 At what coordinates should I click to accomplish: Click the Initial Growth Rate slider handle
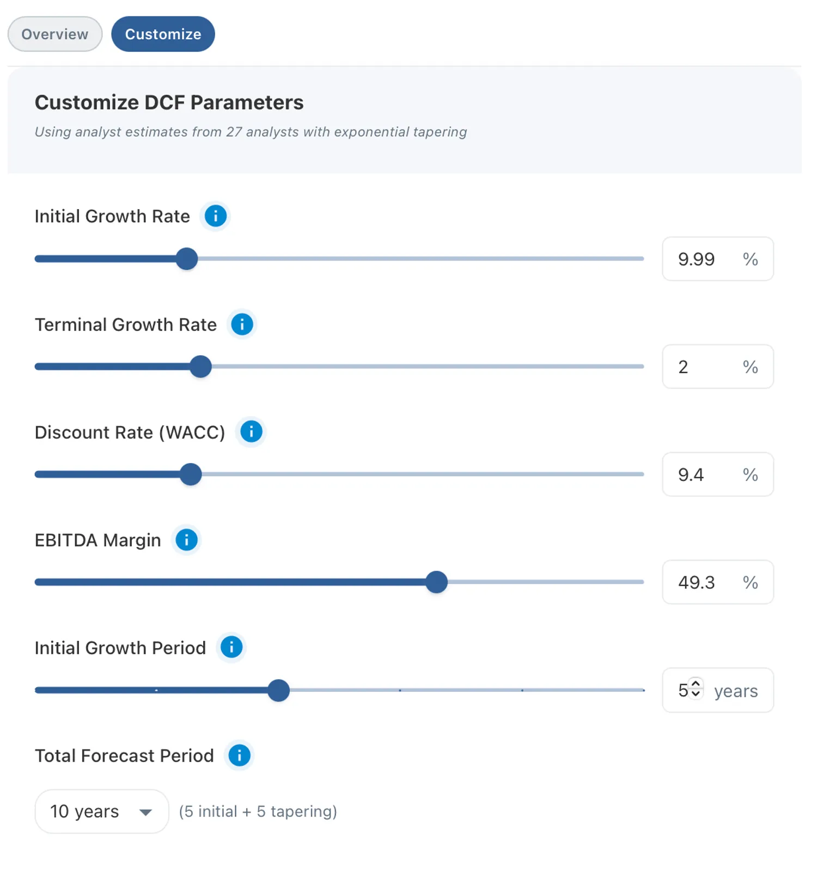coord(187,259)
